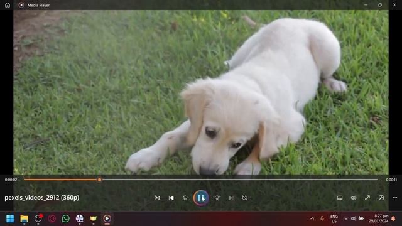This screenshot has width=402, height=226.
Task: Skip back 10 seconds
Action: [185, 198]
